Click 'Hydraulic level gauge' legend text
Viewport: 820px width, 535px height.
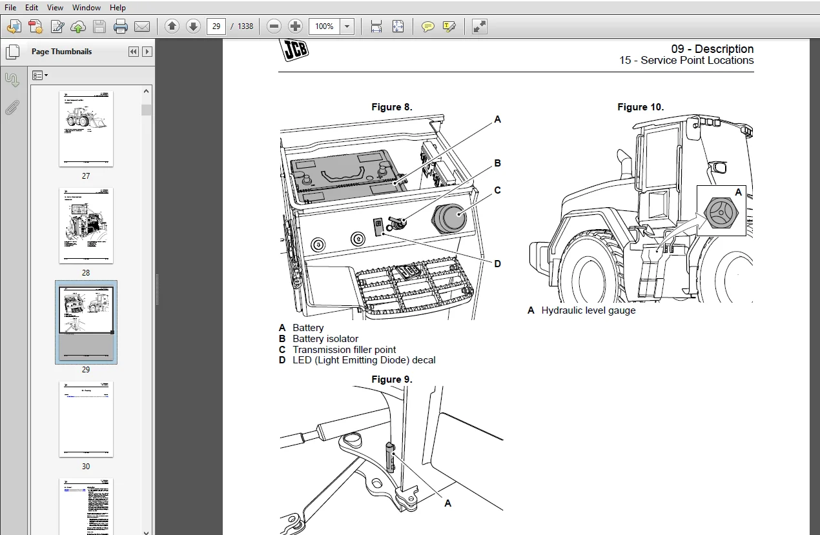point(588,310)
